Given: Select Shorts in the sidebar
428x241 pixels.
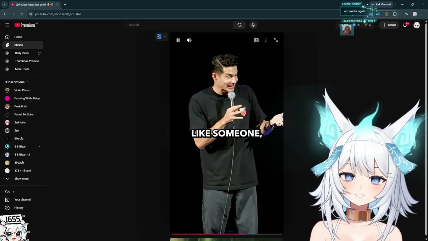Looking at the screenshot, I should tap(23, 45).
